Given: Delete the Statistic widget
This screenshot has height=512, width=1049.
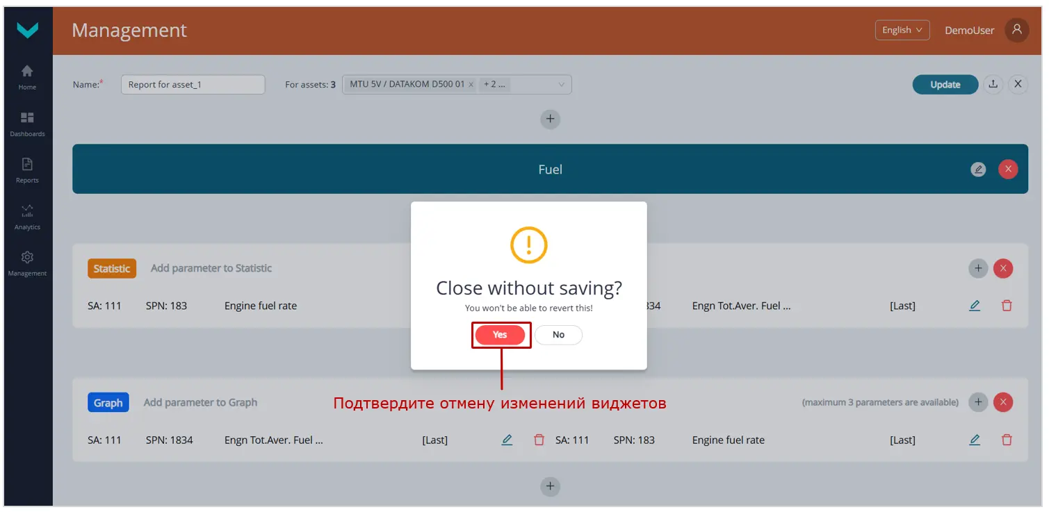Looking at the screenshot, I should (1003, 268).
